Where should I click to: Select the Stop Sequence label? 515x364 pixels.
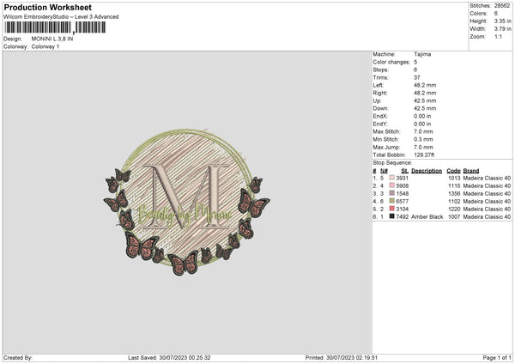392,162
